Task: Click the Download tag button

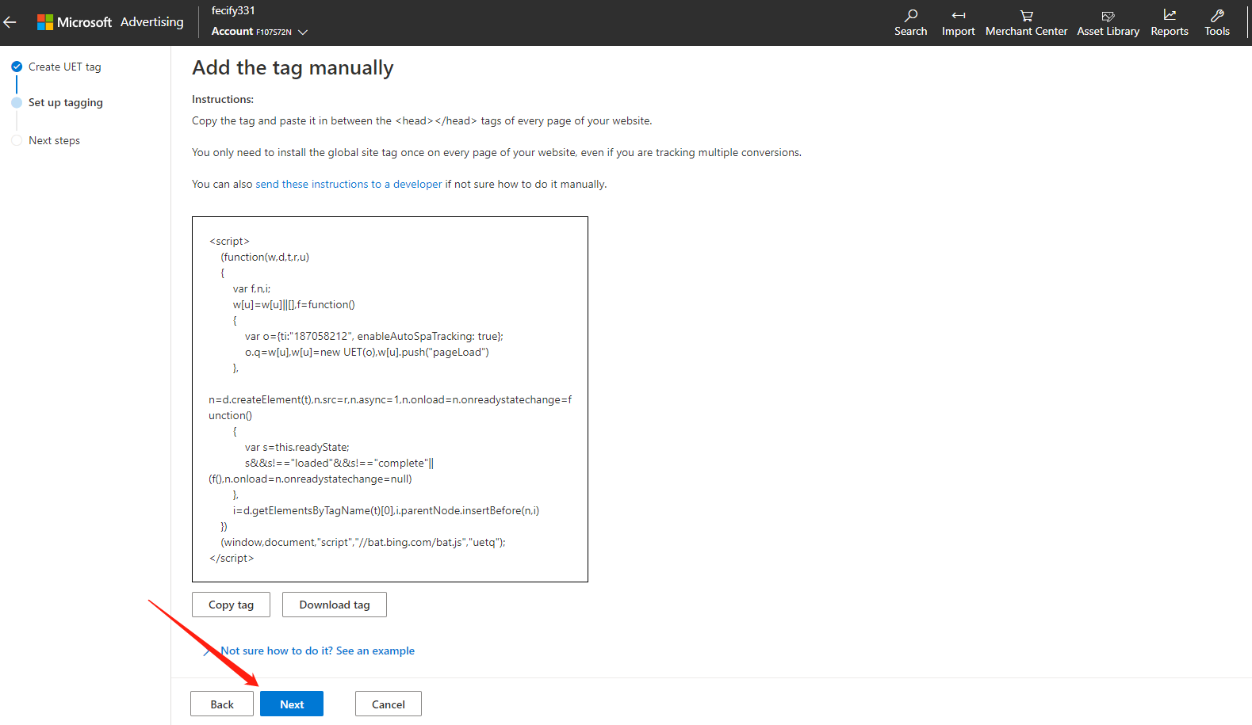Action: tap(335, 605)
